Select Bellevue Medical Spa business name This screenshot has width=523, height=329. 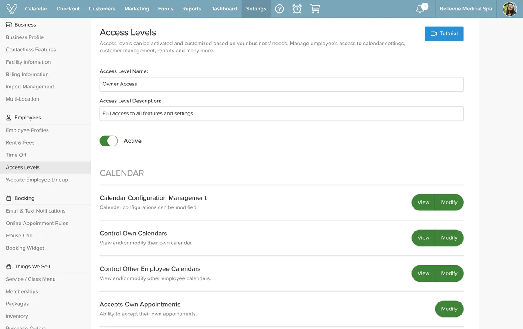(465, 9)
